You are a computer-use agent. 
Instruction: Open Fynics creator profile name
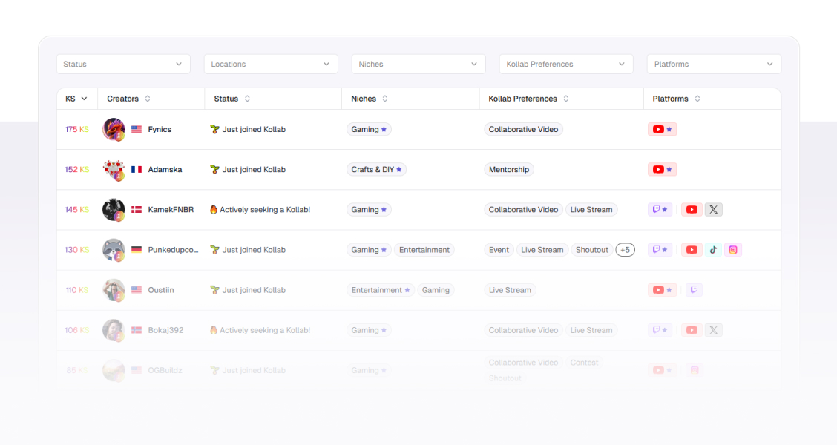click(160, 130)
